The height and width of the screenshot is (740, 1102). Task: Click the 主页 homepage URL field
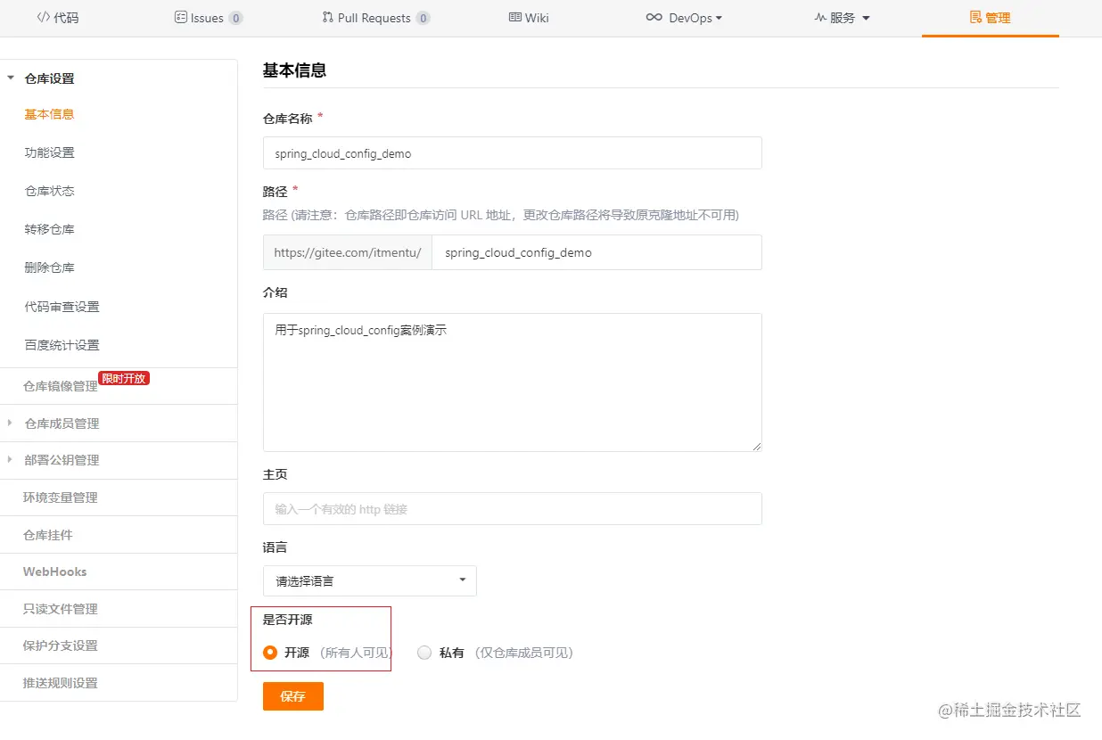pos(512,508)
